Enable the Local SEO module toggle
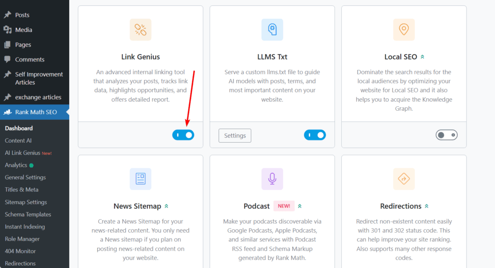Screen dimensions: 495x268 (x=446, y=135)
